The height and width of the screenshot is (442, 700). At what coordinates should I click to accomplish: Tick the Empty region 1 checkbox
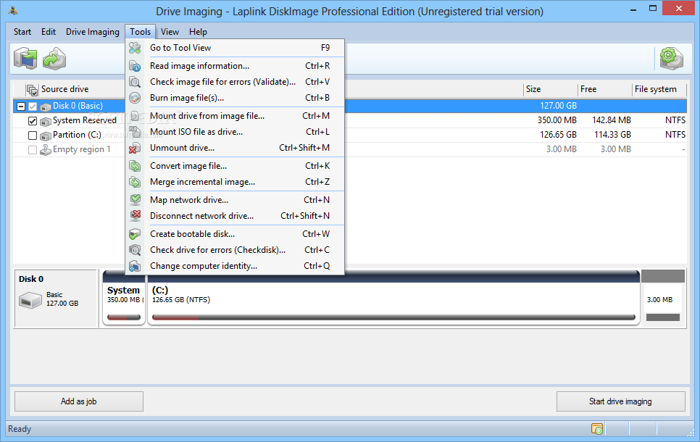[33, 149]
